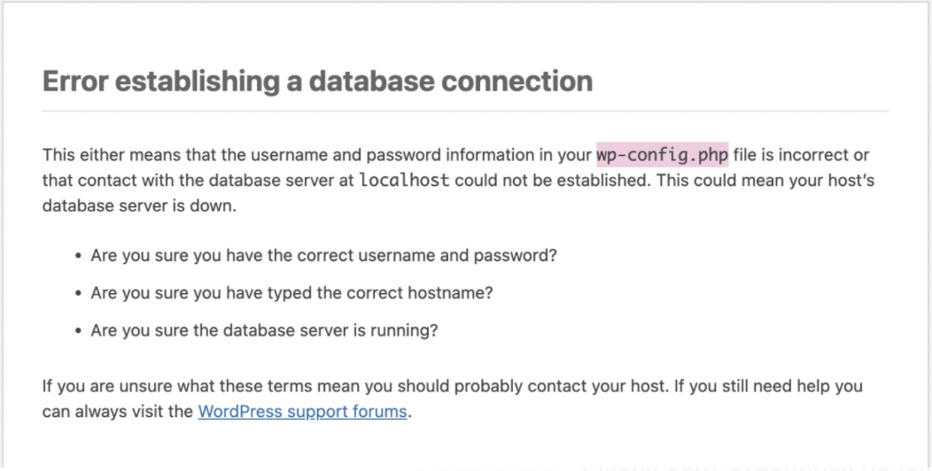Image resolution: width=932 pixels, height=471 pixels.
Task: Open the WordPress support forums link
Action: point(302,412)
